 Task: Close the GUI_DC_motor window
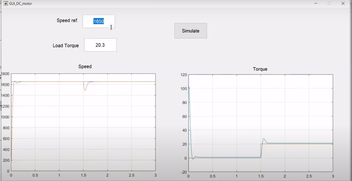pos(343,4)
